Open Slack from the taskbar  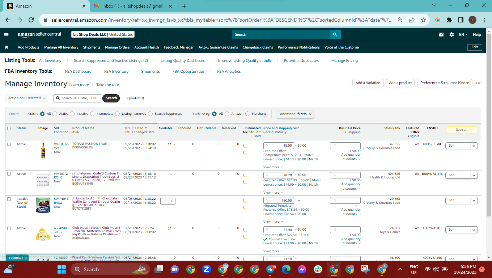pyautogui.click(x=318, y=269)
